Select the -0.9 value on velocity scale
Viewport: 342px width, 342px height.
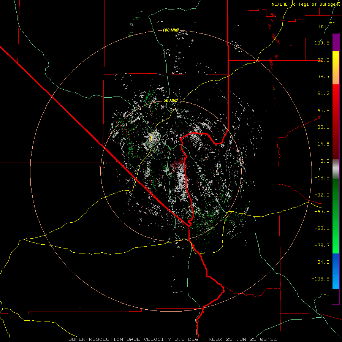pos(323,161)
